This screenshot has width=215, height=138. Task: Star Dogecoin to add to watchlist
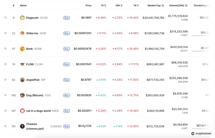pos(5,18)
